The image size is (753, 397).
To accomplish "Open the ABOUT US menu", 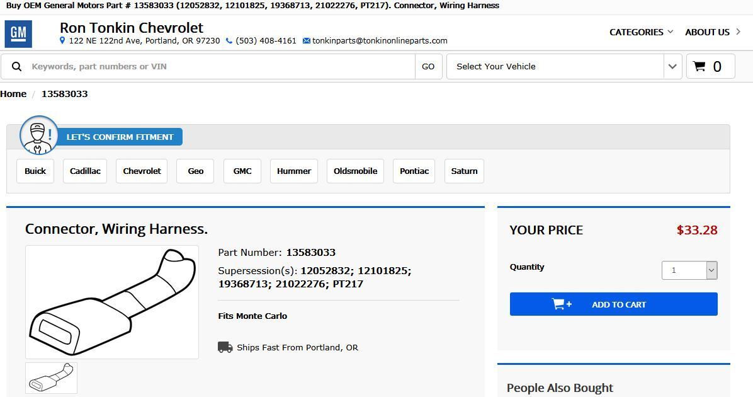I will pos(713,32).
